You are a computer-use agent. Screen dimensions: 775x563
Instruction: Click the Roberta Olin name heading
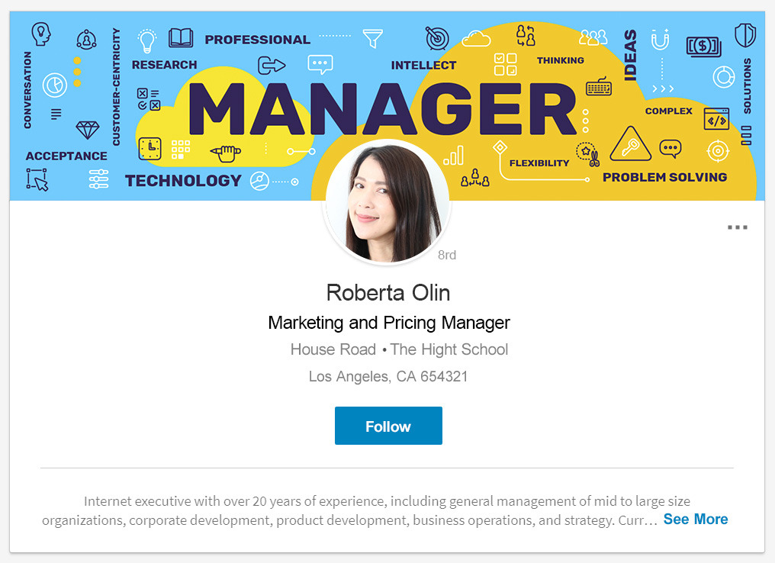point(388,293)
